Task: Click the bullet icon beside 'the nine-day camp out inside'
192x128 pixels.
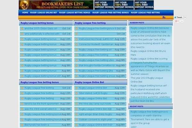Action: pyautogui.click(x=76, y=104)
